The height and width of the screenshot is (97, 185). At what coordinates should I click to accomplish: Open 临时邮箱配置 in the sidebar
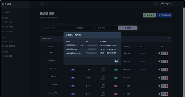click(x=9, y=46)
